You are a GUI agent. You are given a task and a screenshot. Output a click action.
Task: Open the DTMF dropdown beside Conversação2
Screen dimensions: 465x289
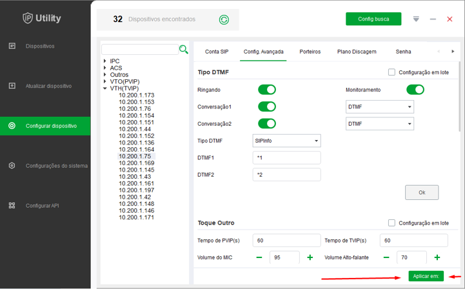pyautogui.click(x=380, y=124)
